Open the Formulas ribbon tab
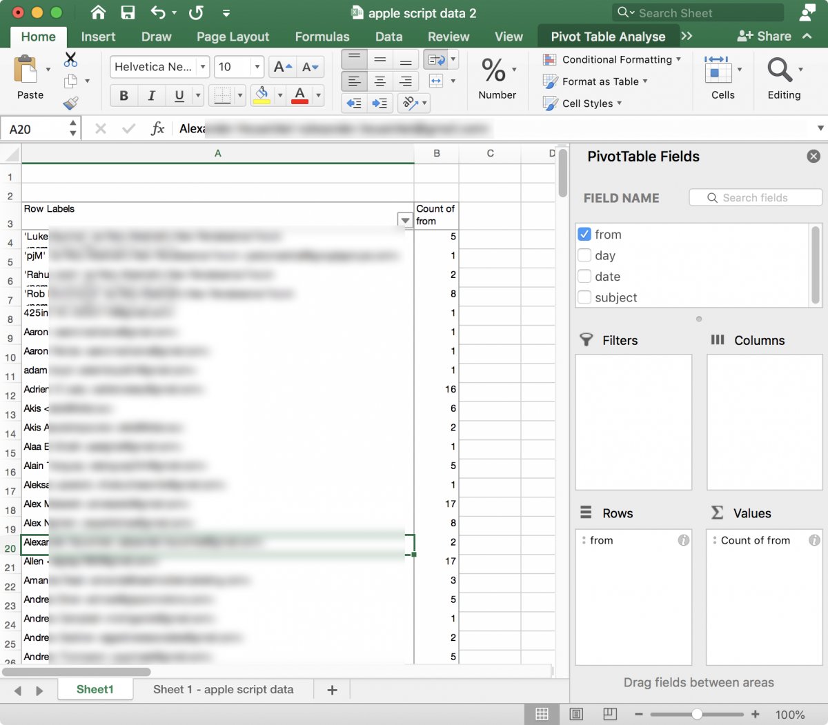The width and height of the screenshot is (828, 725). click(322, 37)
